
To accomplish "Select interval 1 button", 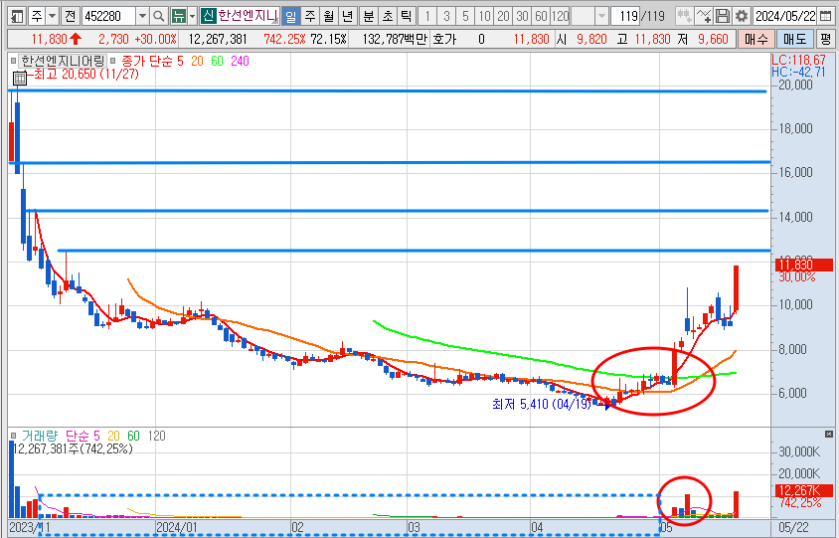I will click(427, 16).
